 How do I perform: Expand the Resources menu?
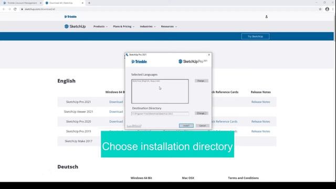169,26
